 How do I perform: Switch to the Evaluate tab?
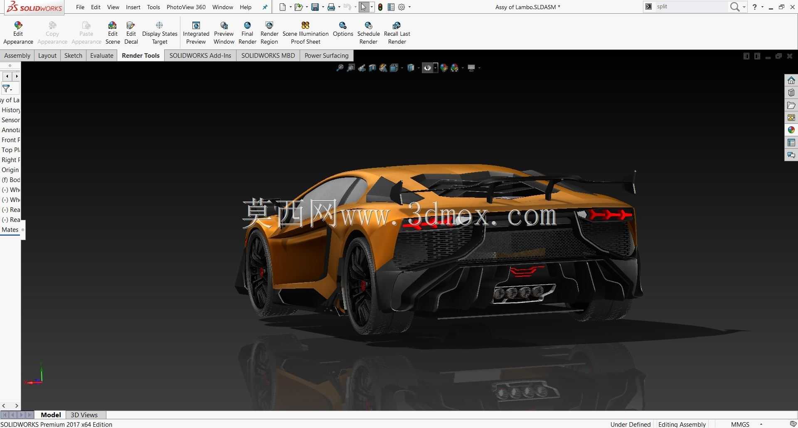[x=102, y=56]
